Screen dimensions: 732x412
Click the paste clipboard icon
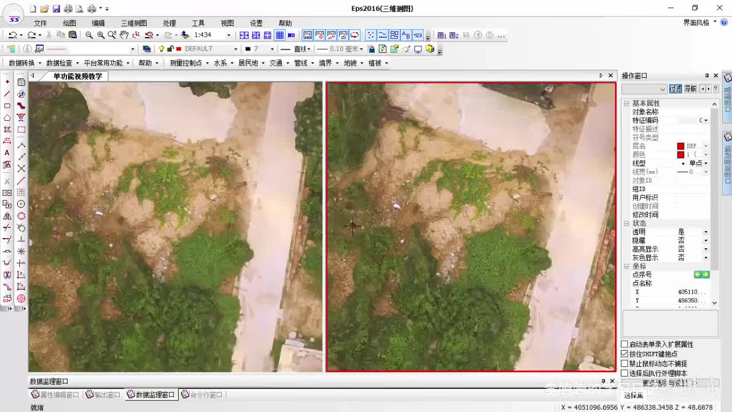(x=72, y=35)
